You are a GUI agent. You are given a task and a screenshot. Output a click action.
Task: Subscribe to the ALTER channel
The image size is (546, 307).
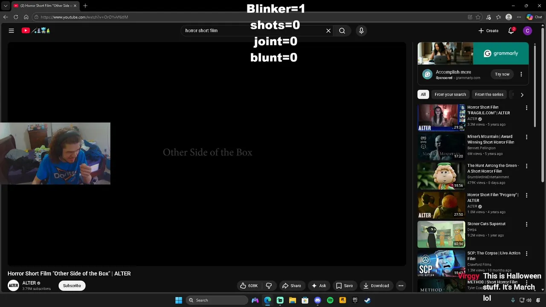tap(72, 286)
